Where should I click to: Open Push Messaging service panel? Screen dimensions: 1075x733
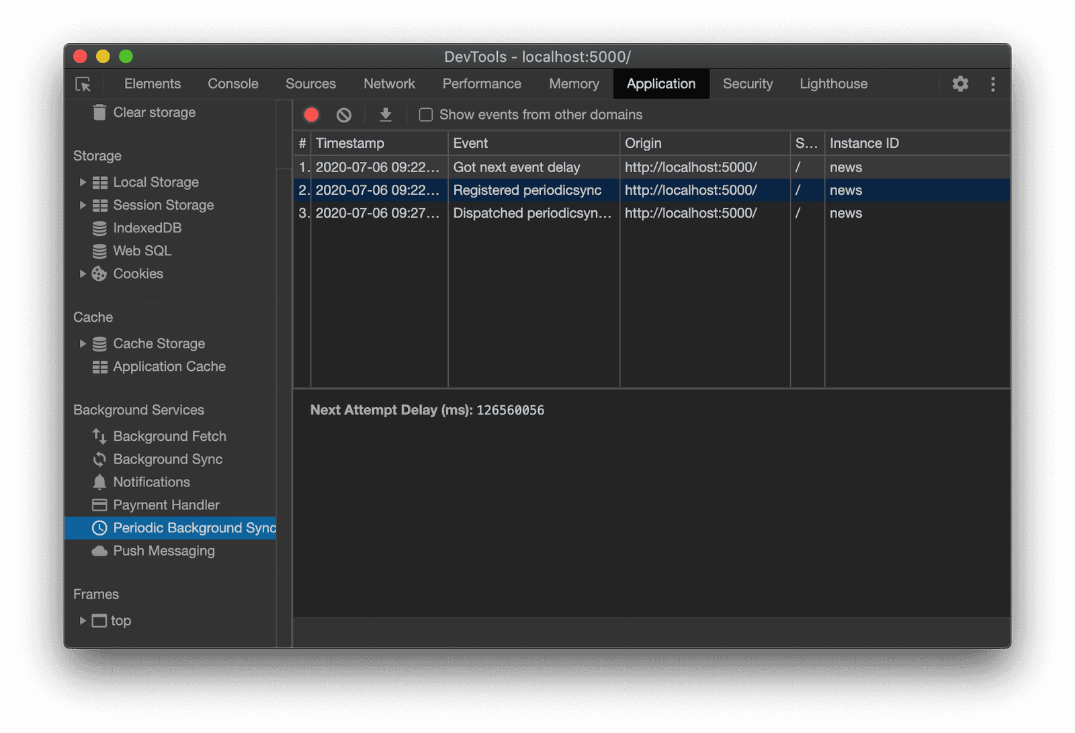pyautogui.click(x=163, y=551)
